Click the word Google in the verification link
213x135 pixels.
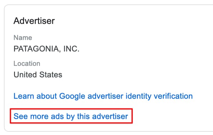pos(72,96)
